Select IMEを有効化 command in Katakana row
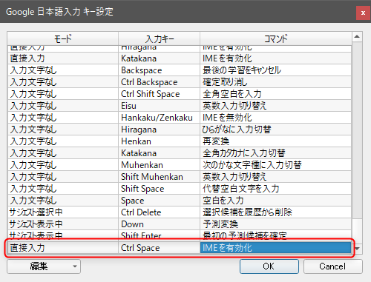The image size is (371, 282). pyautogui.click(x=275, y=58)
